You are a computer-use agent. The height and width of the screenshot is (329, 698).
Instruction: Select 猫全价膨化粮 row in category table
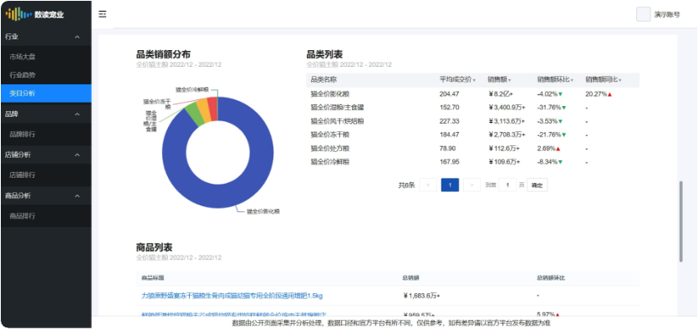click(473, 94)
